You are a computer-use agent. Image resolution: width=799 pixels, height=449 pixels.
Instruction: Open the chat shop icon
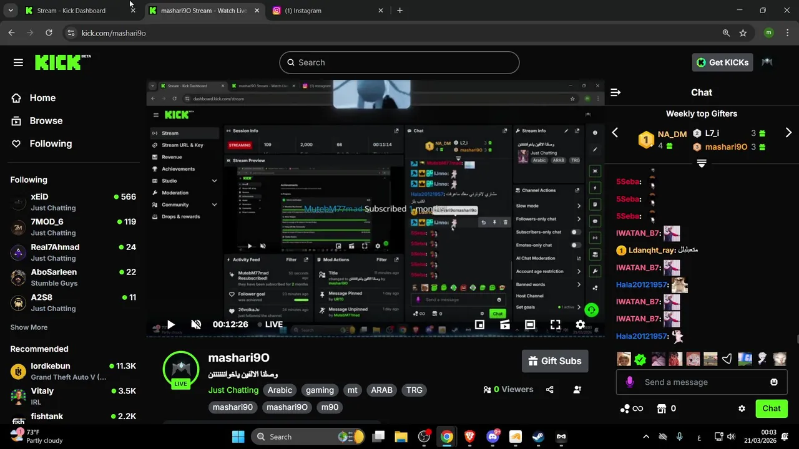(x=662, y=408)
